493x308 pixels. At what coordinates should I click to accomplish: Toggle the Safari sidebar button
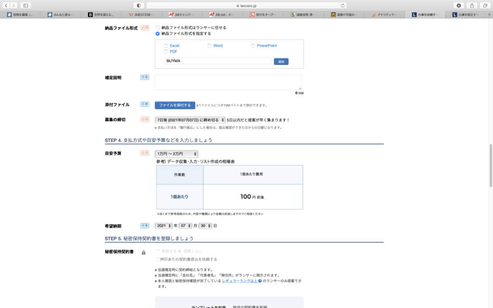coord(26,5)
